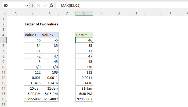Select column C header
188x107 pixels.
point(50,13)
